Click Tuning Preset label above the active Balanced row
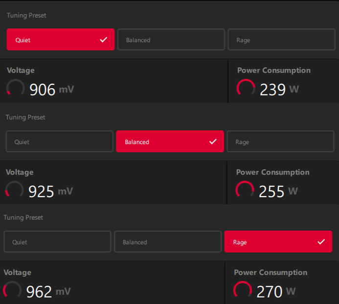 (x=25, y=117)
